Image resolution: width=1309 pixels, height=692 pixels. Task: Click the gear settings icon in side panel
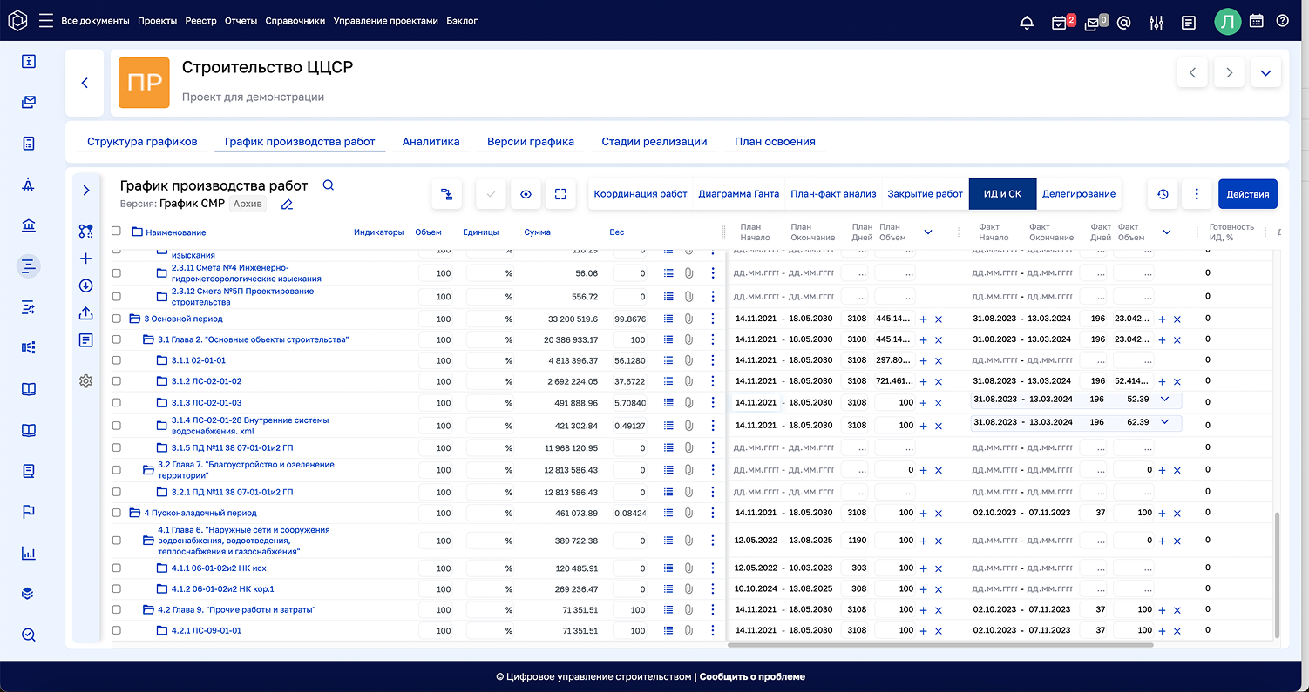point(85,380)
